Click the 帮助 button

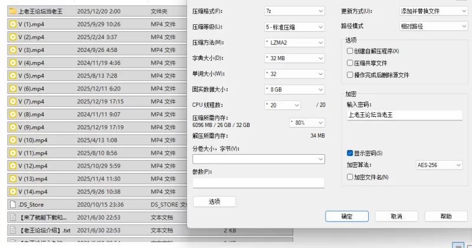pos(446,216)
